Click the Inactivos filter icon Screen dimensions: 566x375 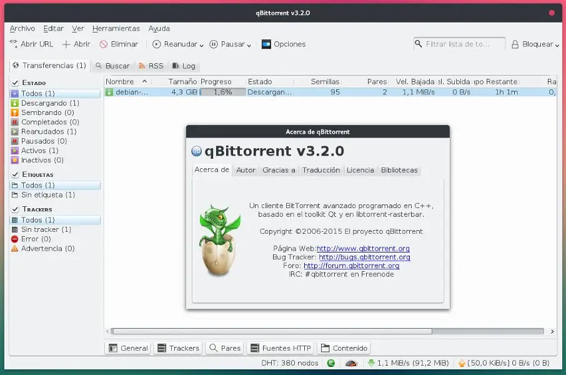coord(14,160)
